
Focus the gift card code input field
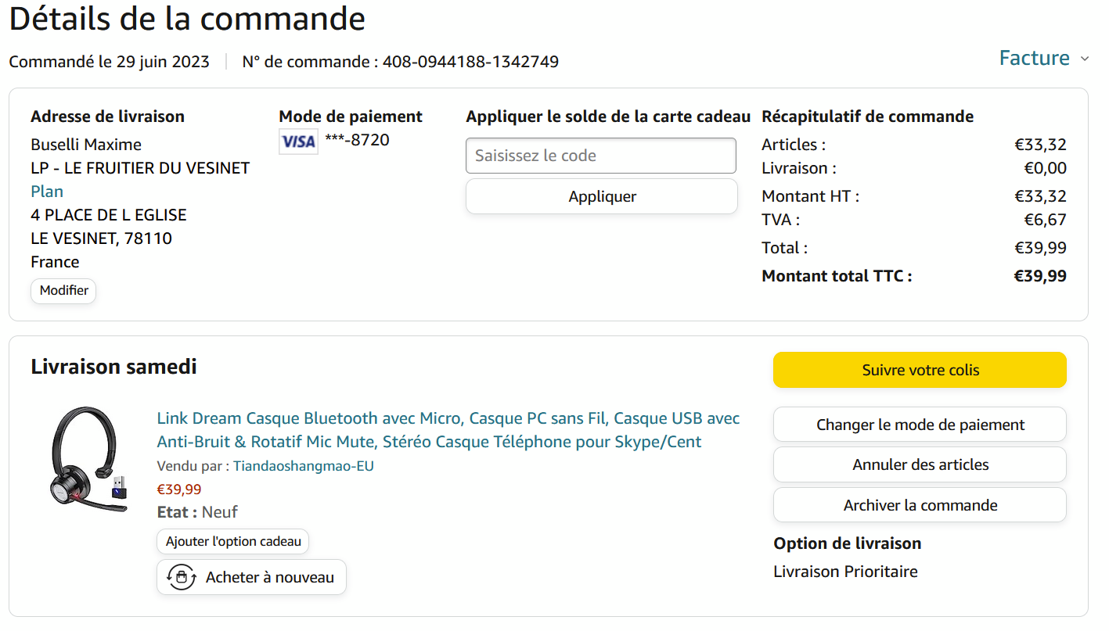(601, 156)
